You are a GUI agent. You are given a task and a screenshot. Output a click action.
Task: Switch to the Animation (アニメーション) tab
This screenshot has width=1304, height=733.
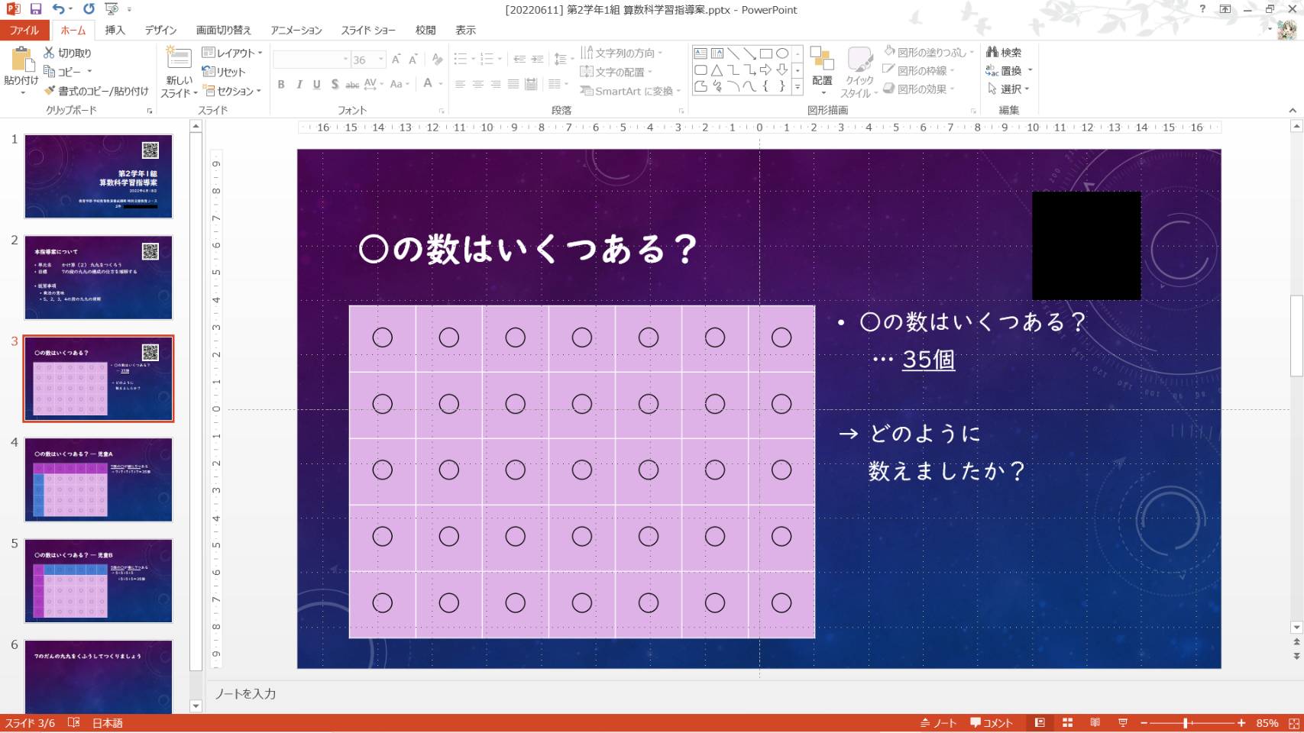point(296,31)
